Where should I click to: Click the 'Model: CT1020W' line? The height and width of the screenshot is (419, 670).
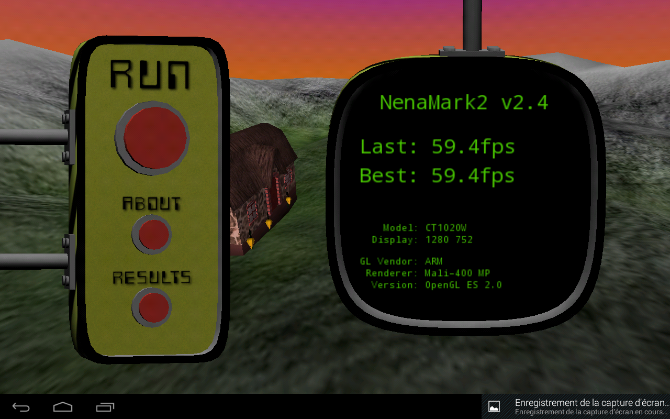coord(425,228)
